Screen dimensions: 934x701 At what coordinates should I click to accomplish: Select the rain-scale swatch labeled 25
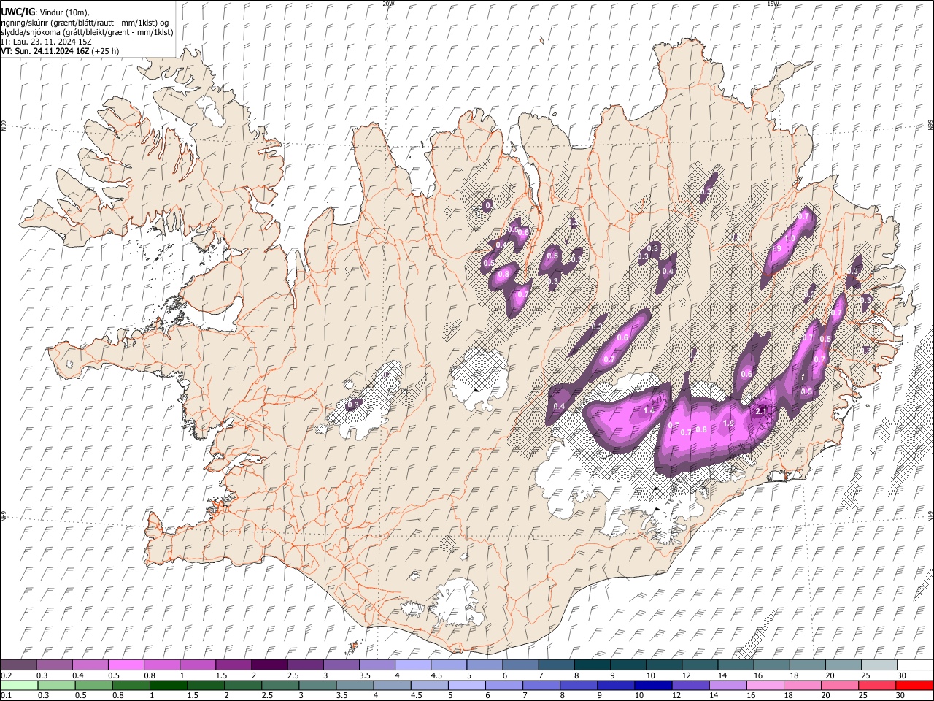878,685
